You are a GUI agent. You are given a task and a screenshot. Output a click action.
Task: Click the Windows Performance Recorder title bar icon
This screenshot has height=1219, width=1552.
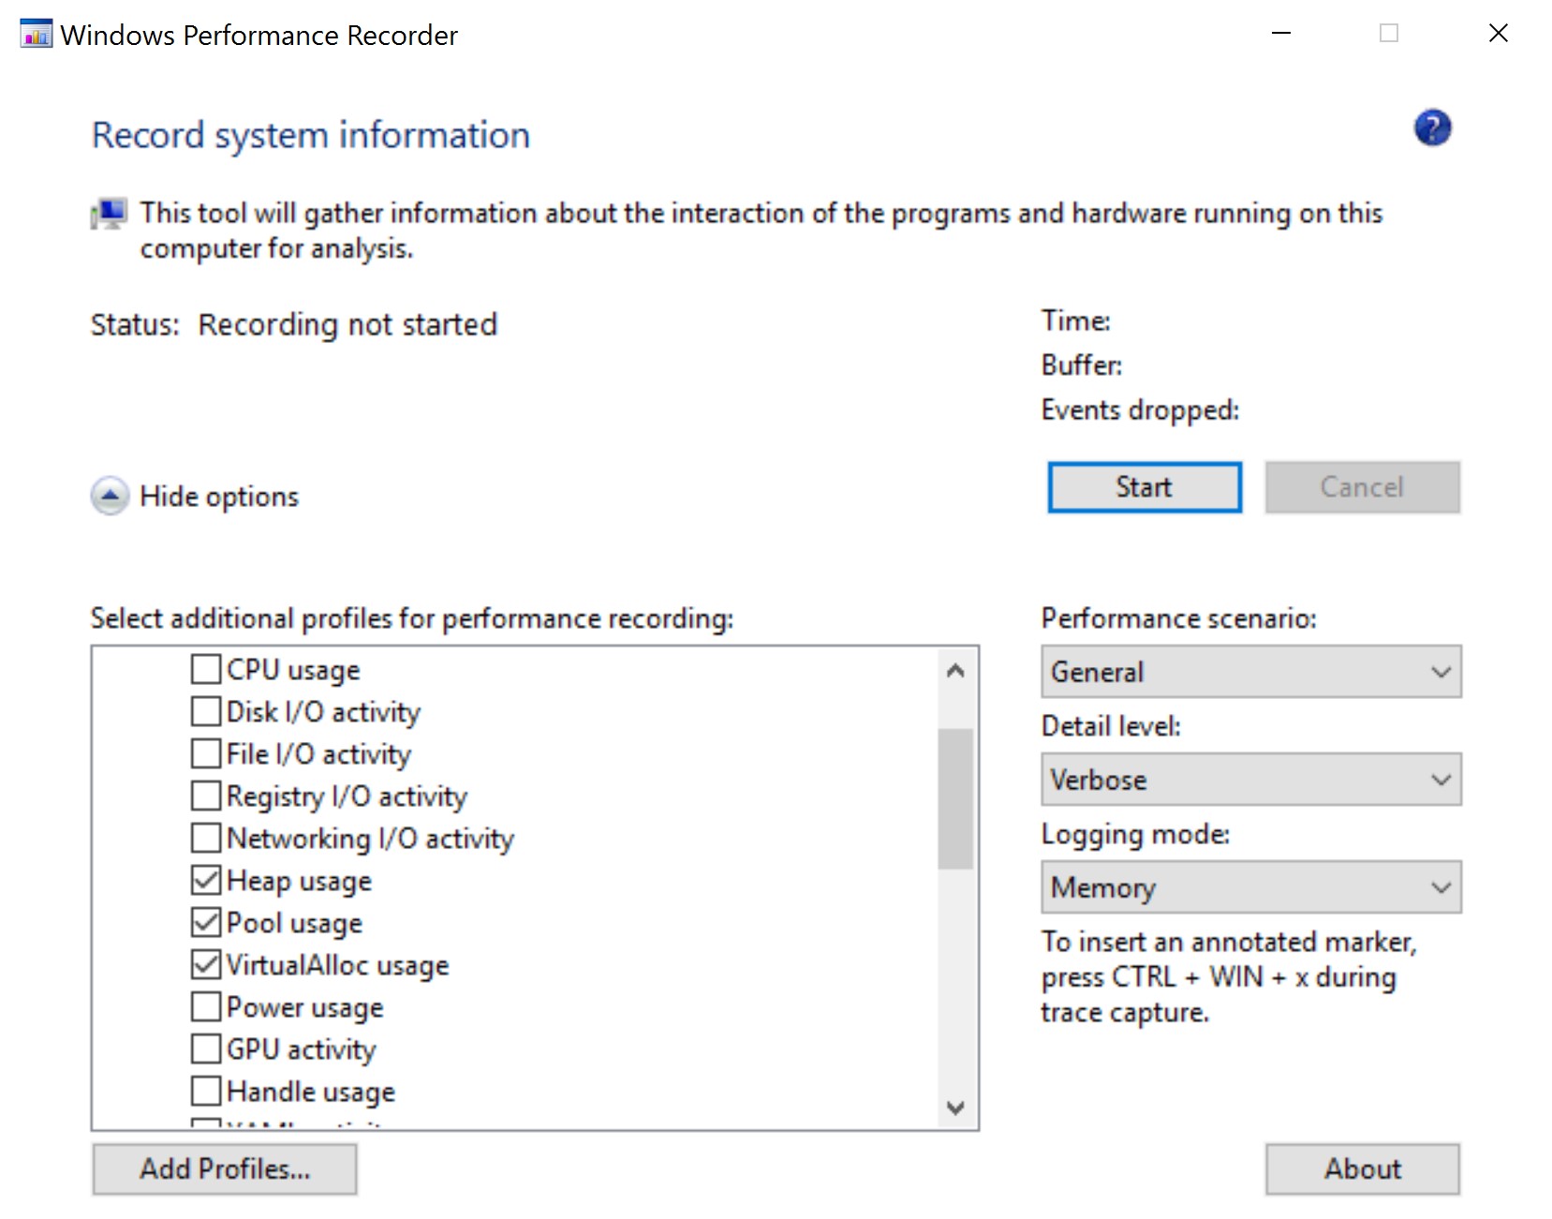pyautogui.click(x=36, y=34)
